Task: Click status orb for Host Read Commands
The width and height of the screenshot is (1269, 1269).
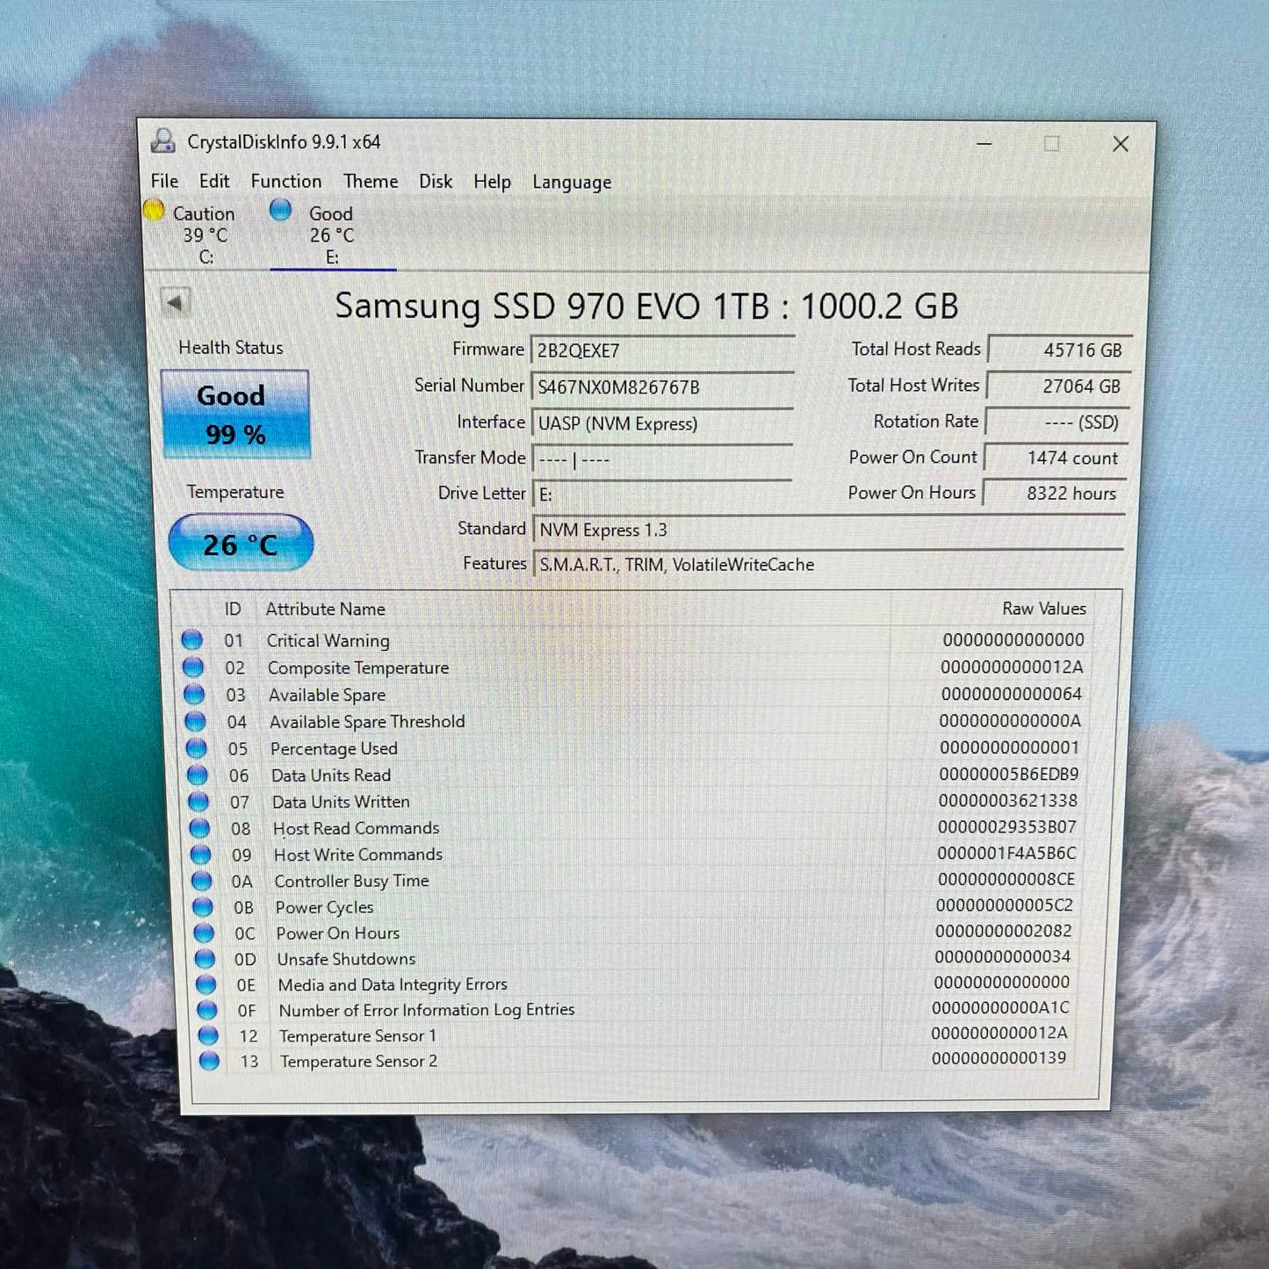Action: point(199,828)
